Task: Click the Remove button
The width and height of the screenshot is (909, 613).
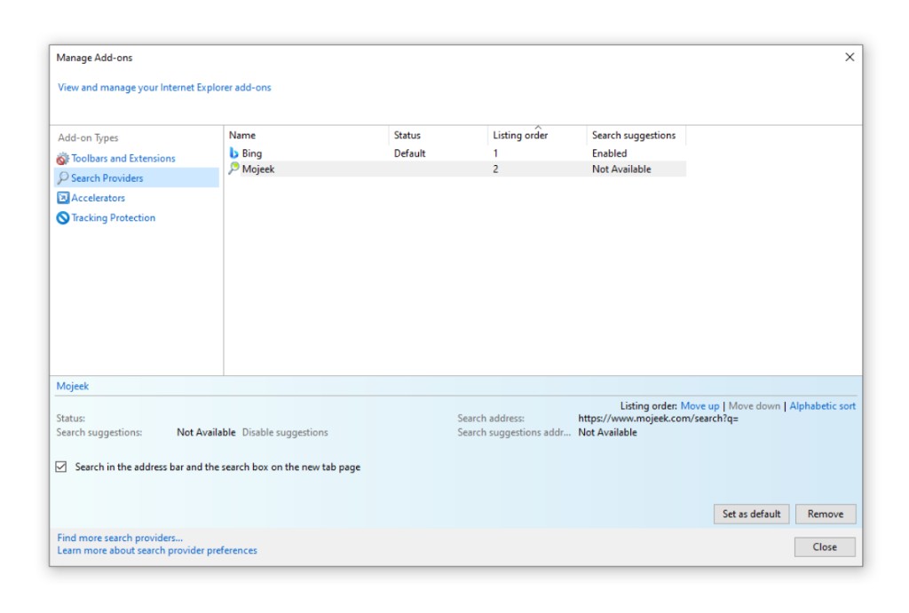Action: pyautogui.click(x=826, y=514)
